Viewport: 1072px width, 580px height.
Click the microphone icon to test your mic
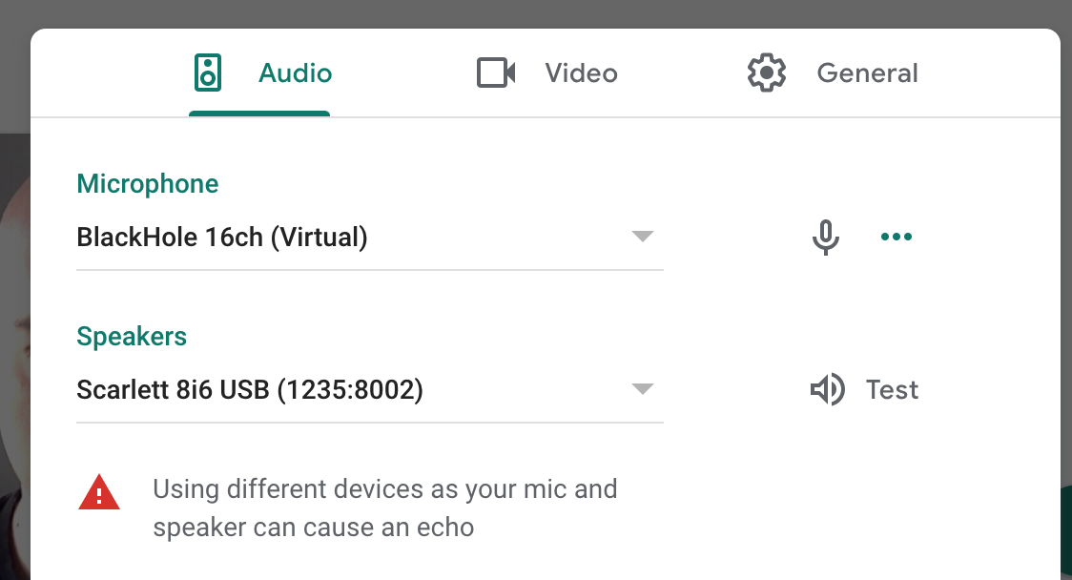coord(826,237)
